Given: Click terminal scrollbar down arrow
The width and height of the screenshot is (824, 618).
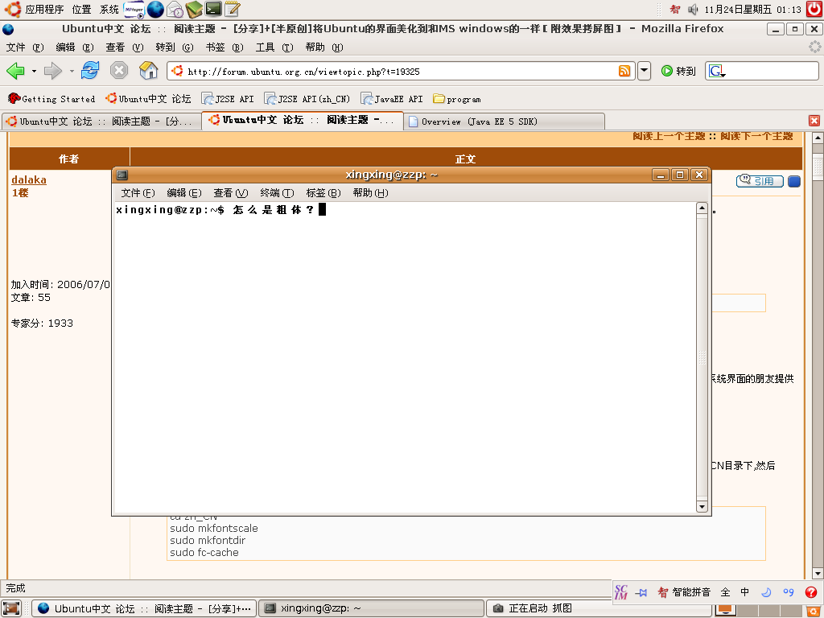Looking at the screenshot, I should (x=702, y=507).
